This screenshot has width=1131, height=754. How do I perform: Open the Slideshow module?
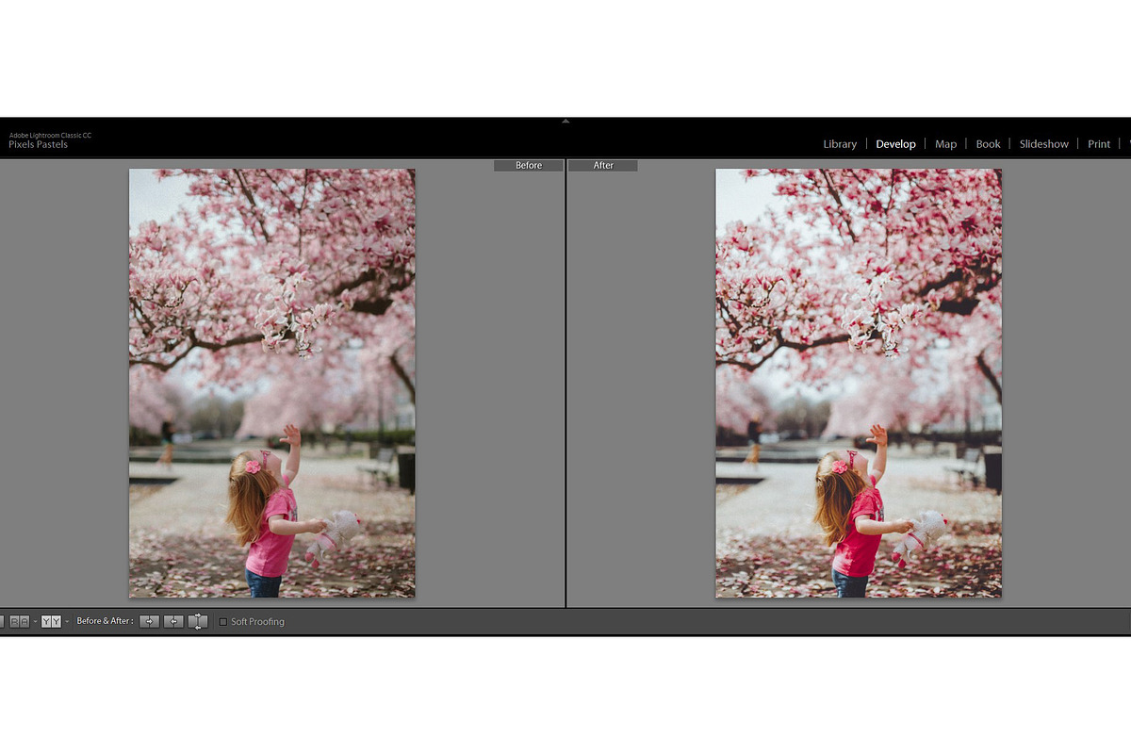pos(1044,144)
